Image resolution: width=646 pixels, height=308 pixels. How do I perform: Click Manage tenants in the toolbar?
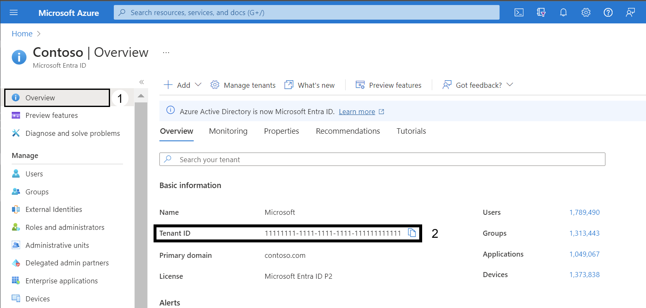(243, 85)
